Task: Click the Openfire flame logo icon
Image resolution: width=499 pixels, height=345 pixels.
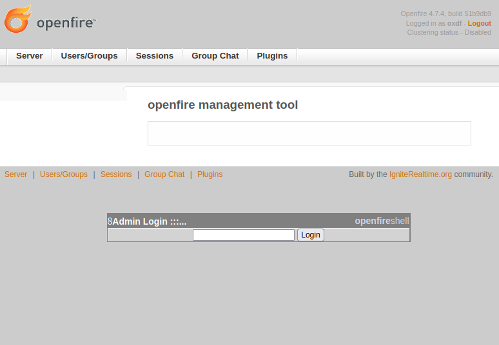Action: pyautogui.click(x=18, y=19)
